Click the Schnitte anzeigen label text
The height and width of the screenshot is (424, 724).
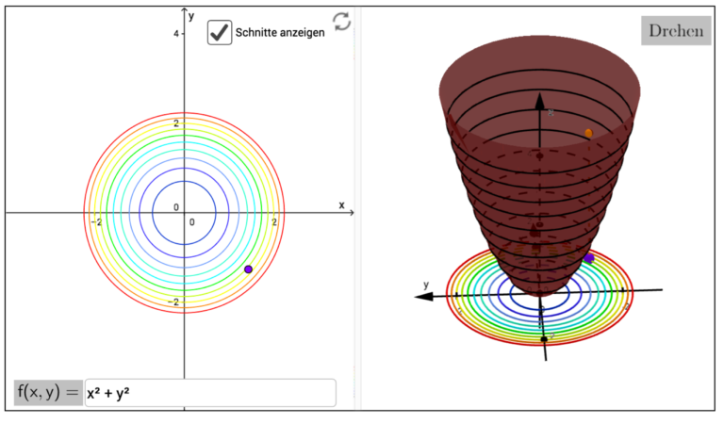pyautogui.click(x=280, y=32)
